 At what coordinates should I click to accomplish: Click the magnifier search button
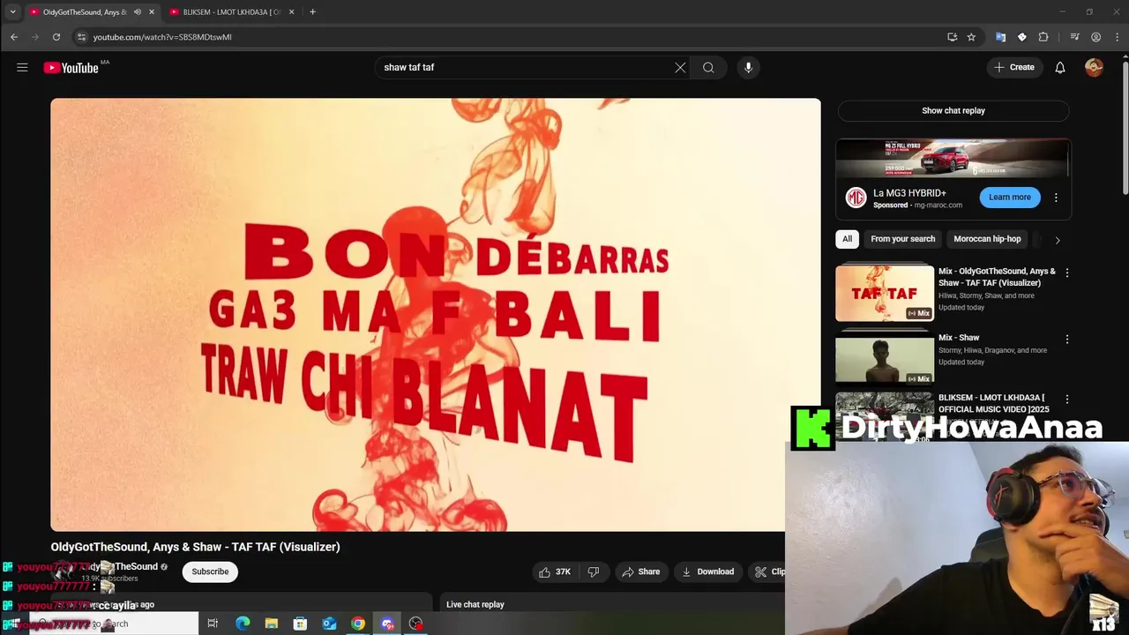click(x=708, y=67)
